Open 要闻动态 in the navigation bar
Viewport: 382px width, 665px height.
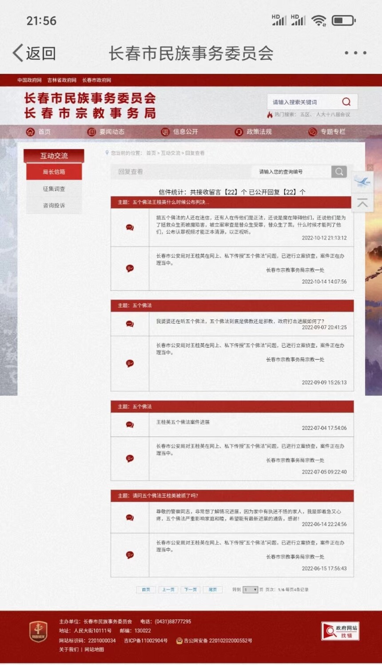(x=112, y=132)
